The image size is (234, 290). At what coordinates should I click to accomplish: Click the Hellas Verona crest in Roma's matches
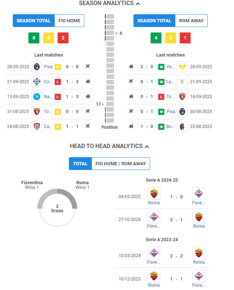pos(182,67)
